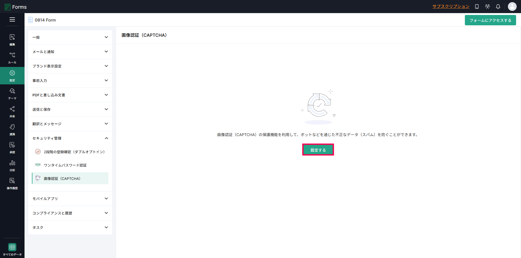Collapse the セキュリティ管理 section

pyautogui.click(x=70, y=138)
